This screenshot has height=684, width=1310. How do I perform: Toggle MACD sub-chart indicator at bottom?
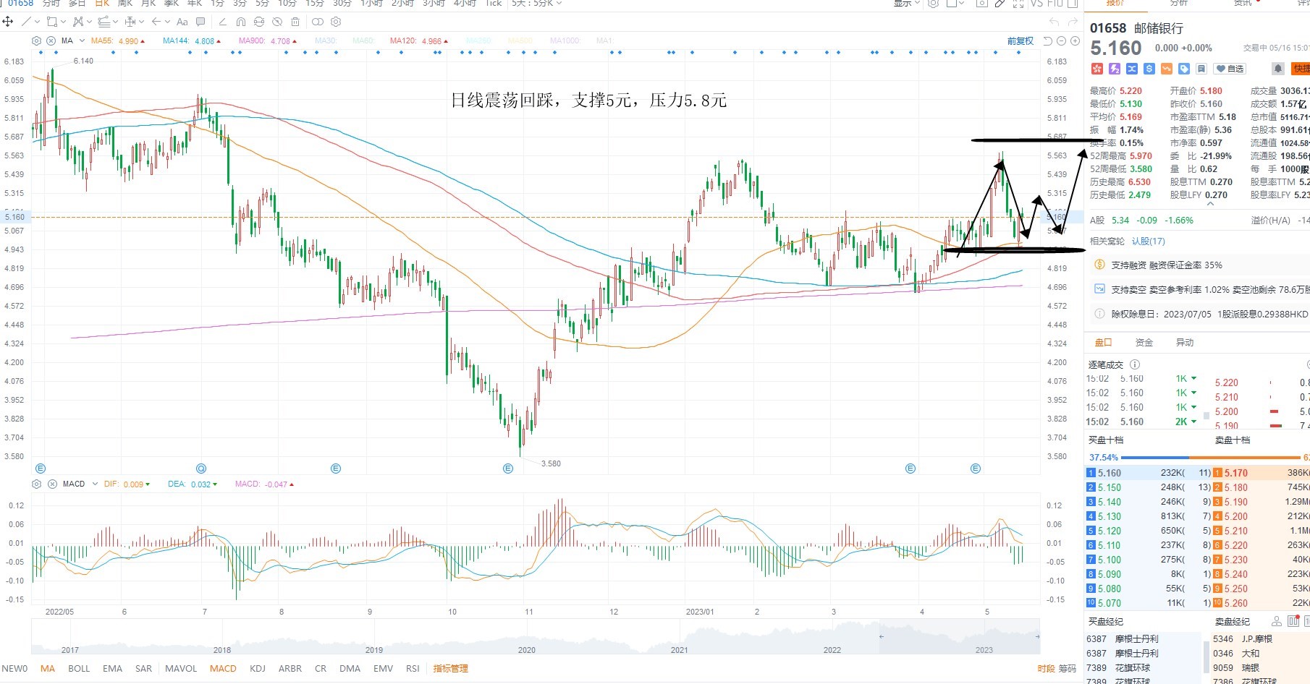pyautogui.click(x=223, y=669)
